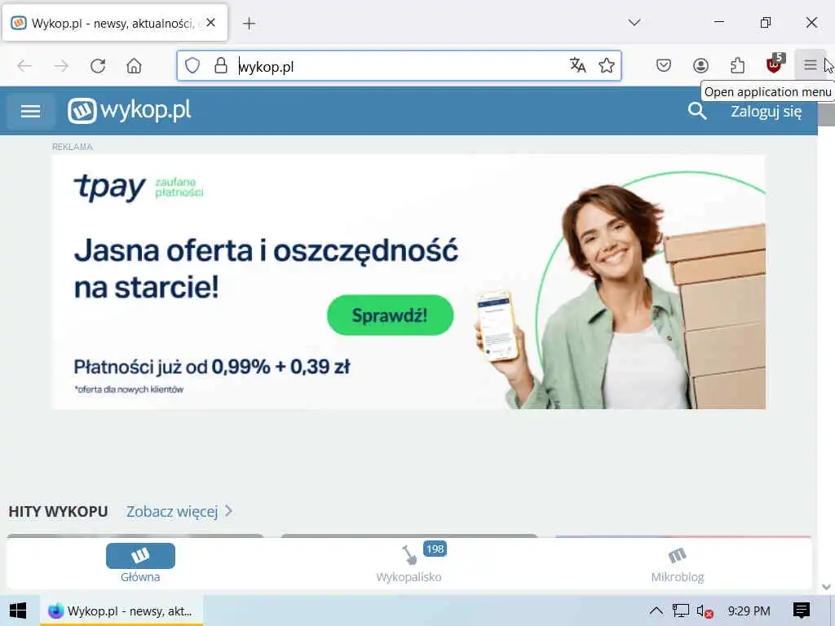The image size is (835, 626).
Task: Switch to Wykopalisko bottom tab
Action: [409, 564]
